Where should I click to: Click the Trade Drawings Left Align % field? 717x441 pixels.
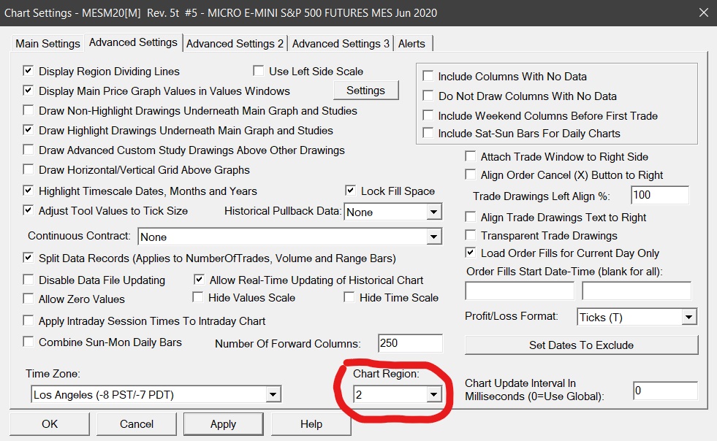point(660,195)
